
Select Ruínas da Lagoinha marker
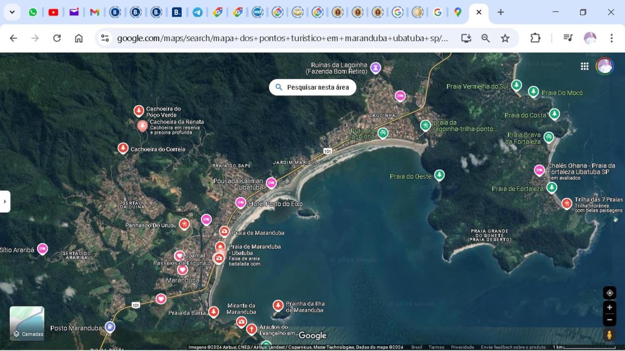[x=376, y=68]
